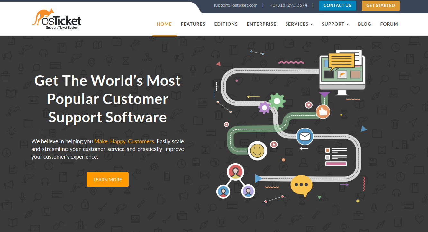Click the blue-circled user avatar icon

click(223, 192)
